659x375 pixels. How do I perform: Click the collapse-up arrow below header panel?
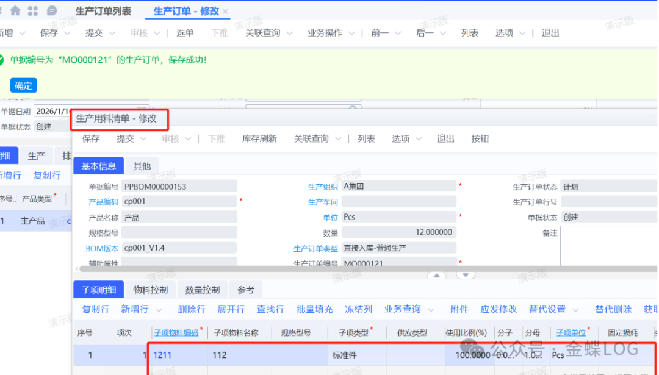436,275
